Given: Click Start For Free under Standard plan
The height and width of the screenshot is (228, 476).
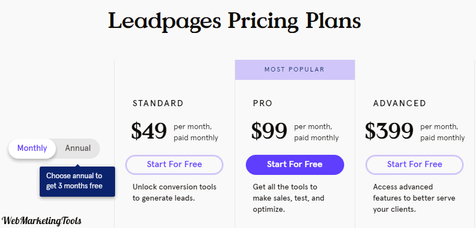Looking at the screenshot, I should 174,164.
